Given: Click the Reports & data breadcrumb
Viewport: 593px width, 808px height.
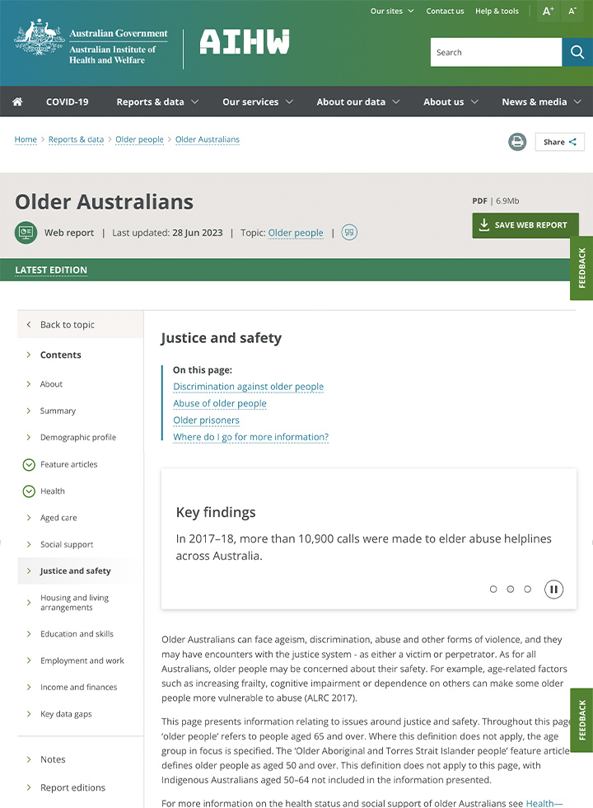Looking at the screenshot, I should pos(76,139).
